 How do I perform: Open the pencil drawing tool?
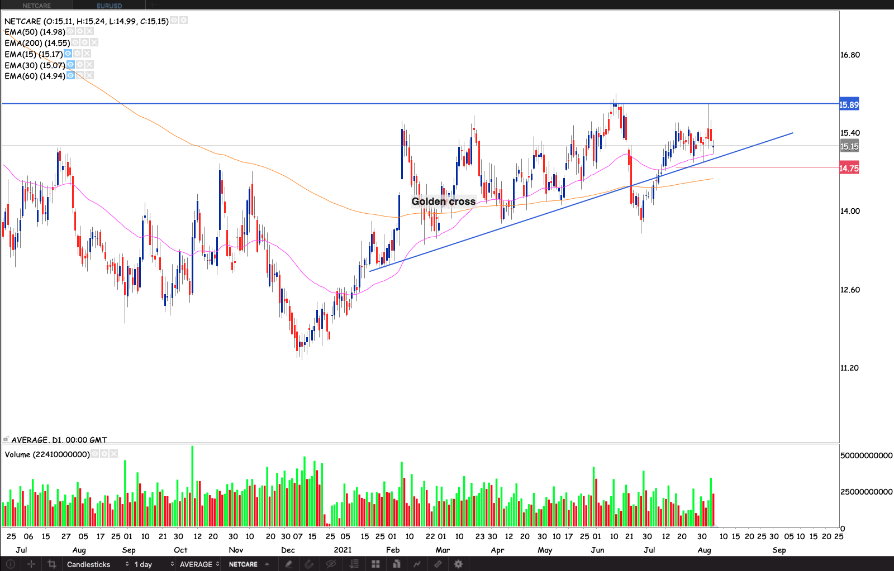[x=288, y=564]
